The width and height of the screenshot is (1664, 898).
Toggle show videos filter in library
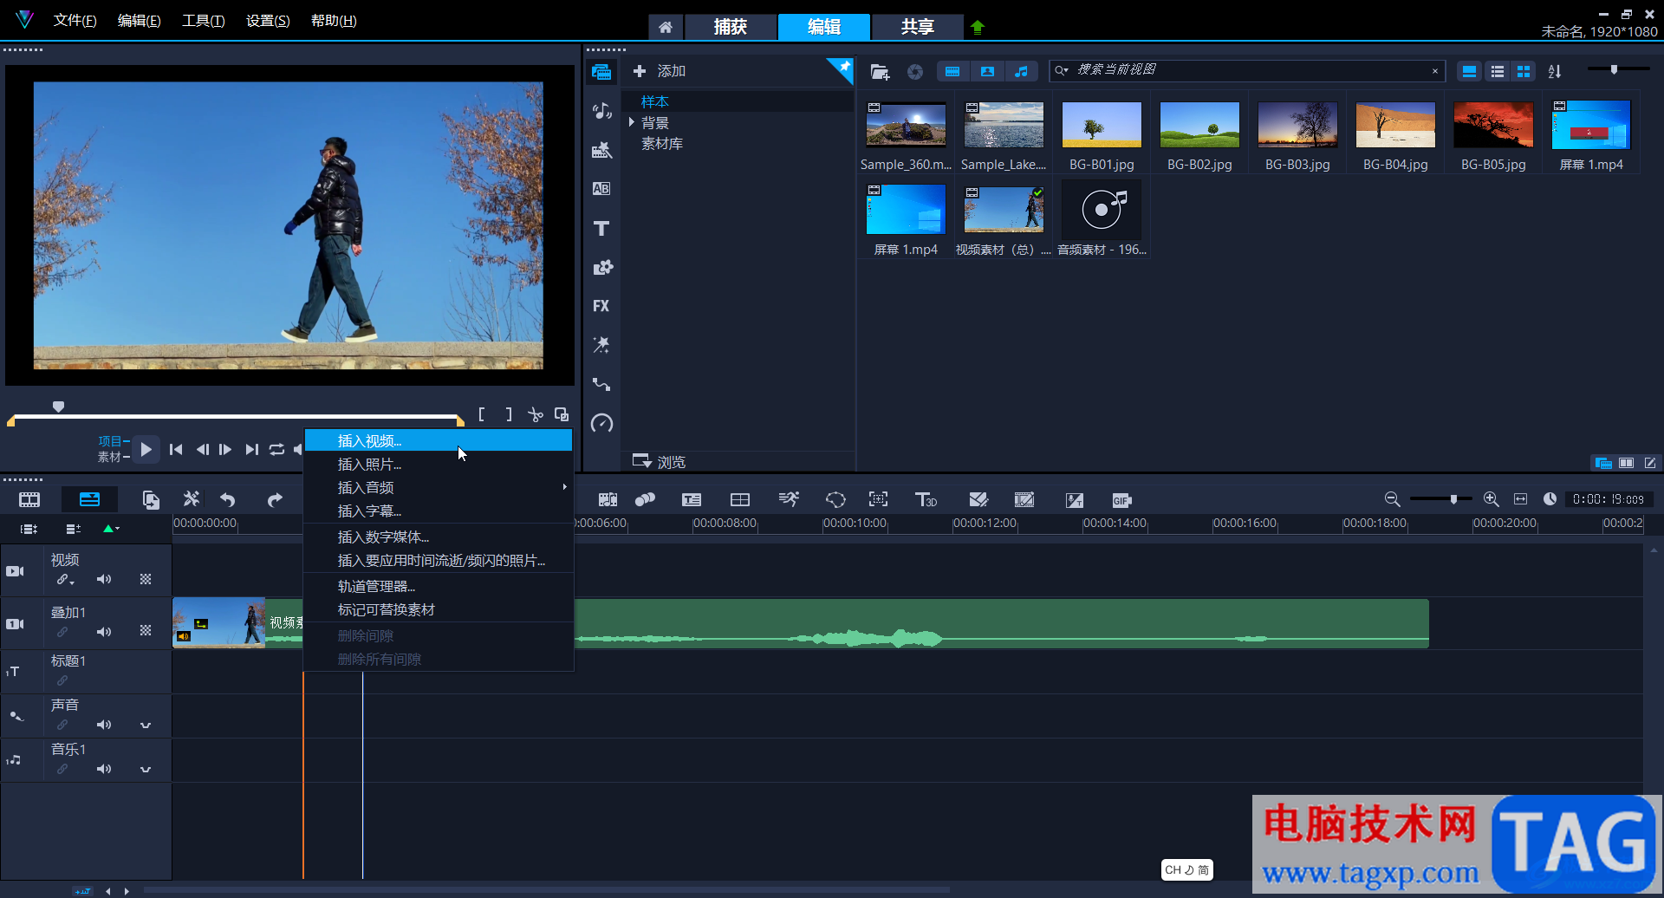(x=952, y=72)
